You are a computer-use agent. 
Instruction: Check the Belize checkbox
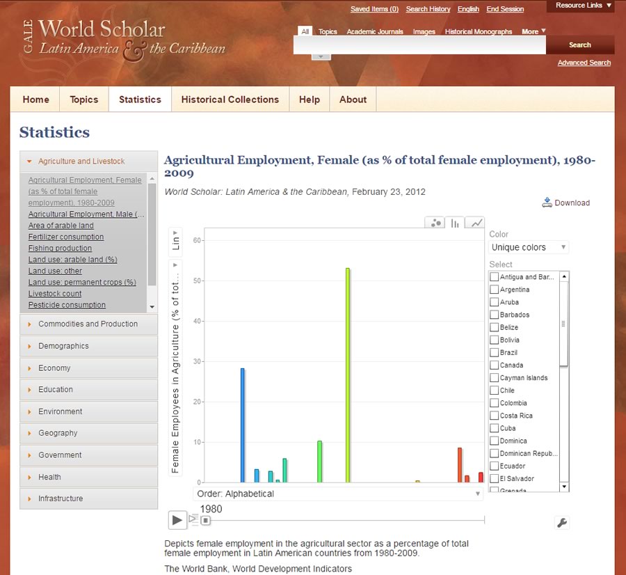[494, 327]
